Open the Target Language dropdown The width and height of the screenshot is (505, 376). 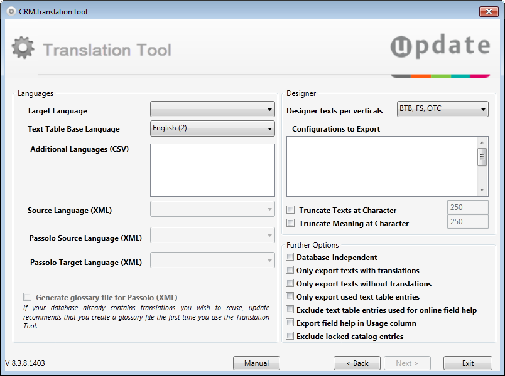(x=212, y=109)
